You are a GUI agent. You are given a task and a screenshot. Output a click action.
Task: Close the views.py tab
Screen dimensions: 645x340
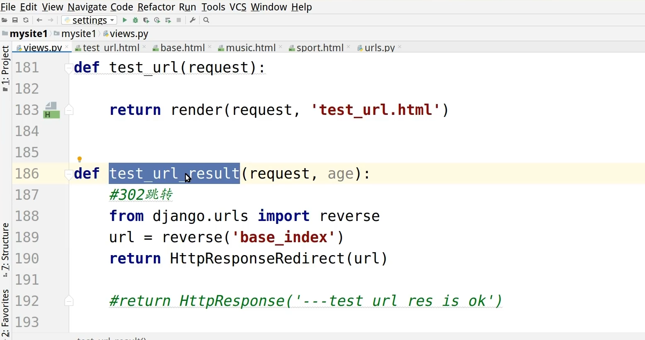pos(67,47)
